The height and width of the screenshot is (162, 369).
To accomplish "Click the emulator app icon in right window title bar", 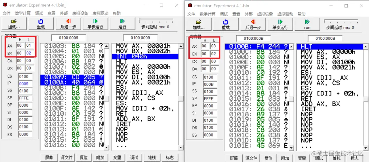I will click(190, 6).
